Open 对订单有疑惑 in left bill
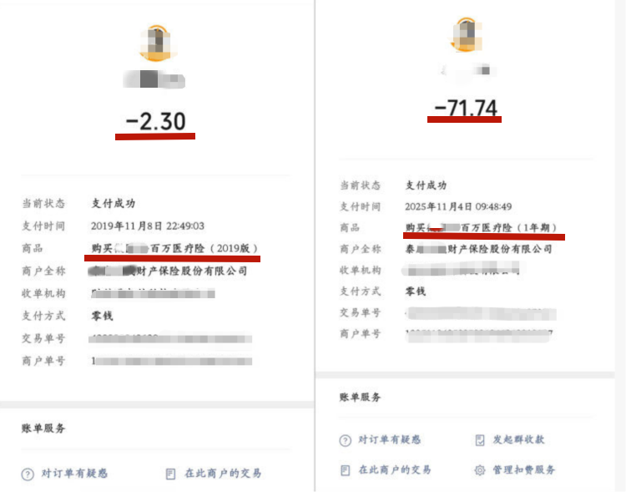The height and width of the screenshot is (492, 626). pos(74,474)
